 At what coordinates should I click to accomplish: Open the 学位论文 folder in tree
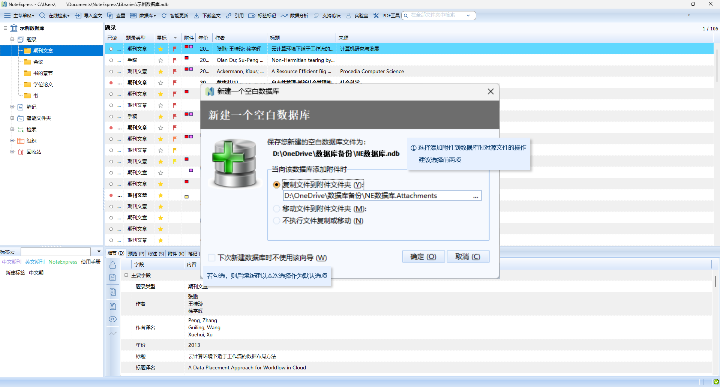tap(43, 84)
